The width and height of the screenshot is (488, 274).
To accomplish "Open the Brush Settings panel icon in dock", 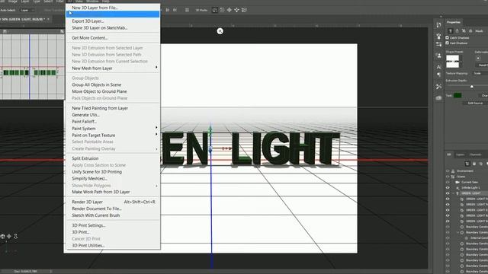I will tap(438, 37).
